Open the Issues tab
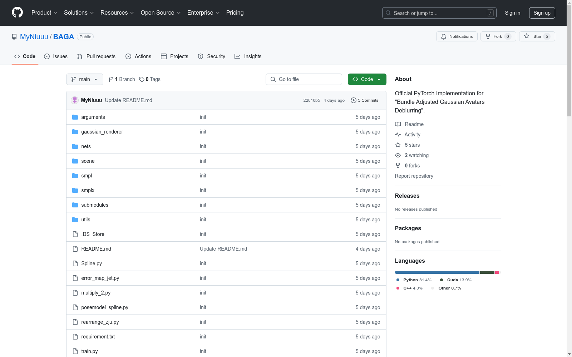This screenshot has width=572, height=357. click(56, 56)
